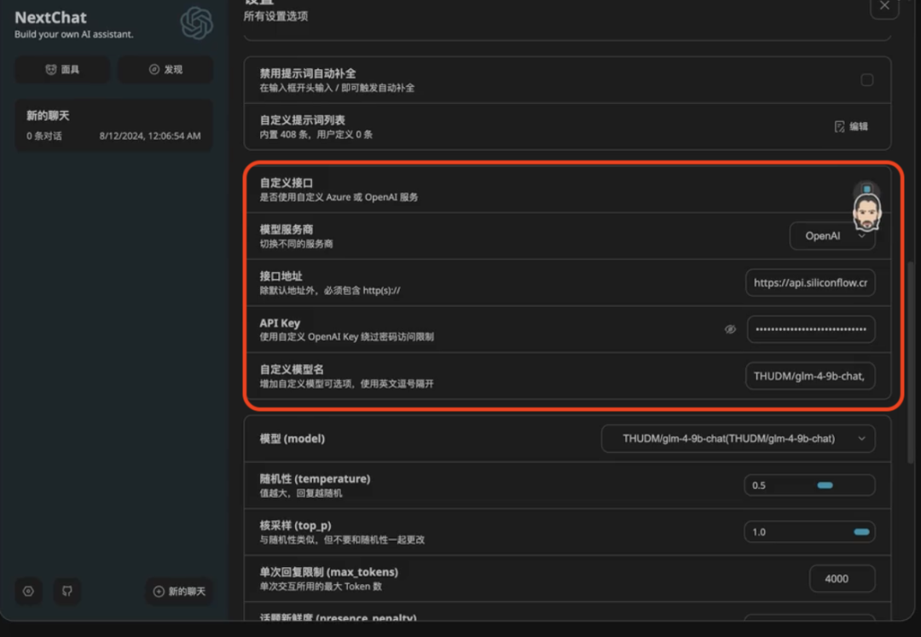Open the 面具 (masks) panel
The height and width of the screenshot is (637, 921).
point(61,69)
